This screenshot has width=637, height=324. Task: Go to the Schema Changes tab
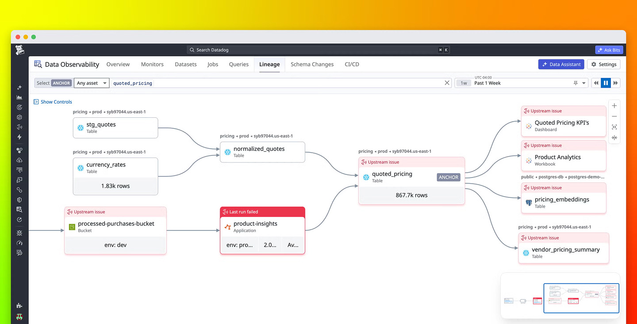pyautogui.click(x=312, y=64)
